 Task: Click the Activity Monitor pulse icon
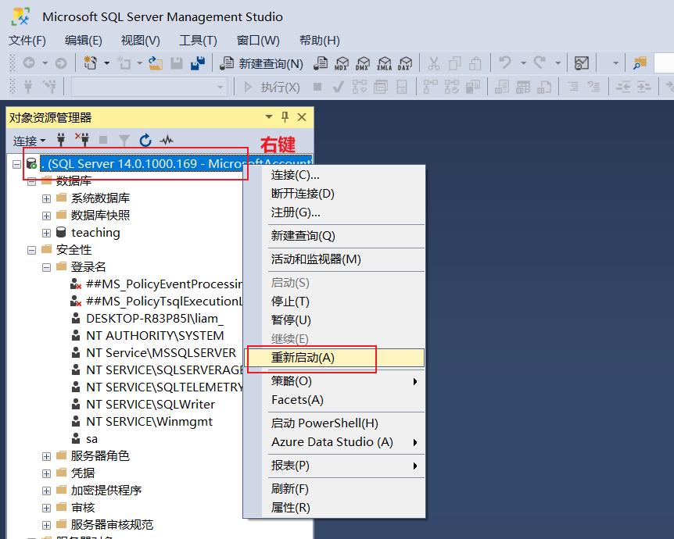click(x=167, y=140)
